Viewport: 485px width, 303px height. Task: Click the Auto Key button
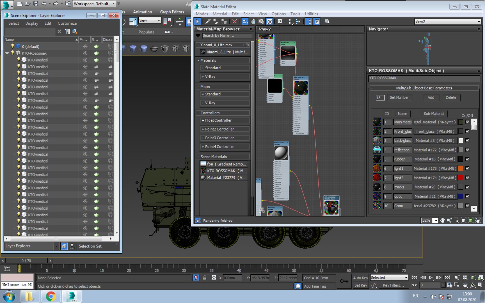[x=360, y=278]
